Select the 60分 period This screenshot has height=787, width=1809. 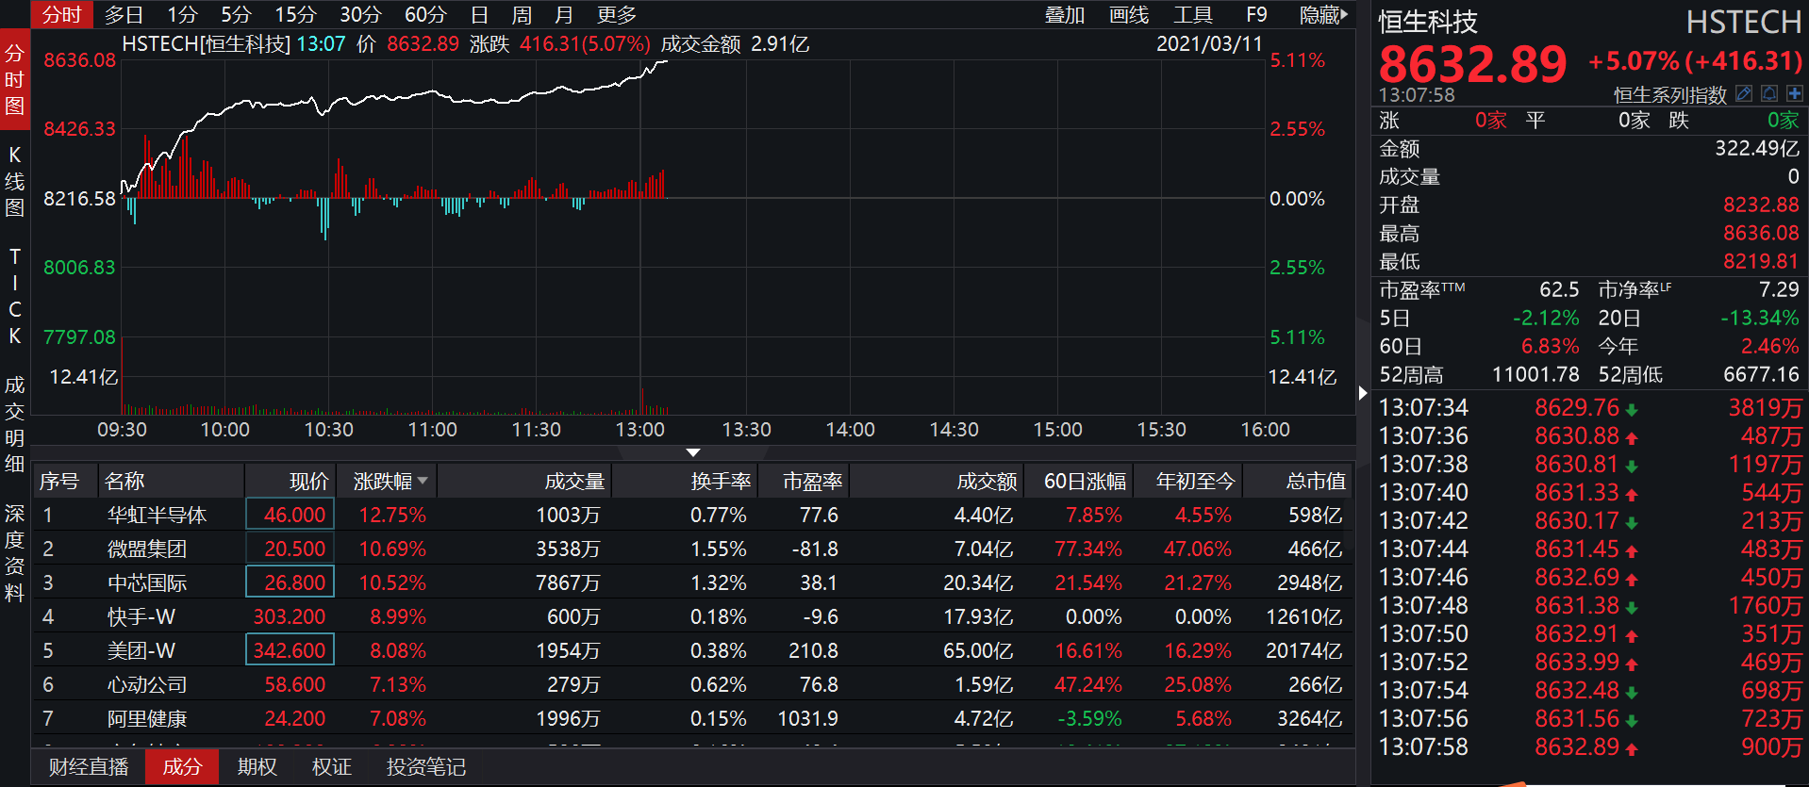(x=425, y=15)
